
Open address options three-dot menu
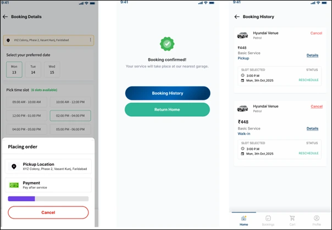(x=90, y=40)
